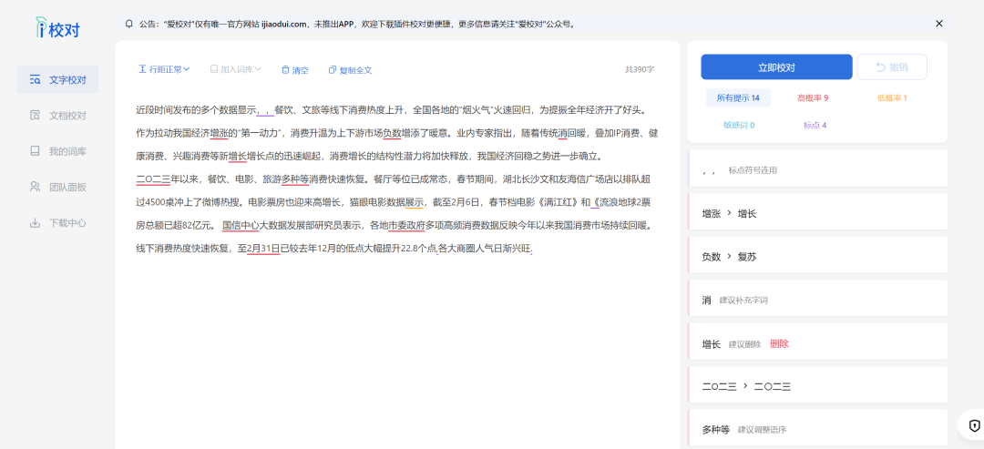
Task: Expand the 加入词库 dropdown
Action: tap(236, 69)
